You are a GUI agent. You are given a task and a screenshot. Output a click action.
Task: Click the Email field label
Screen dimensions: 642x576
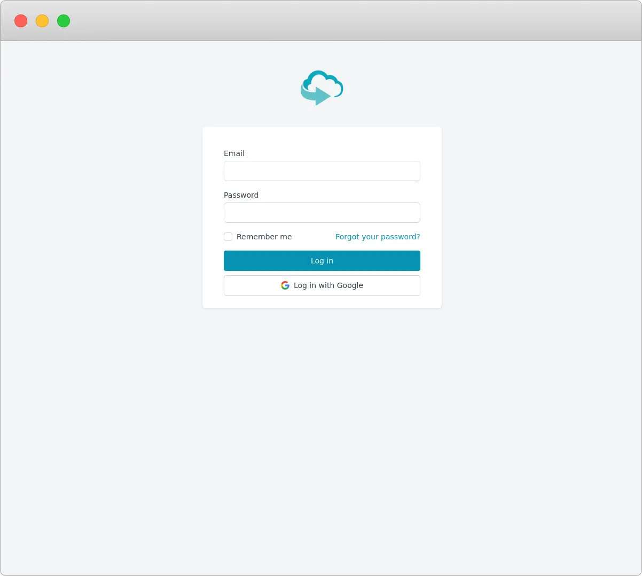pos(234,153)
